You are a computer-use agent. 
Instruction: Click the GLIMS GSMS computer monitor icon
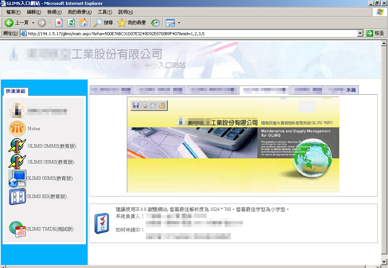tap(17, 178)
